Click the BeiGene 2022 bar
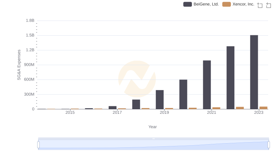 230,78
